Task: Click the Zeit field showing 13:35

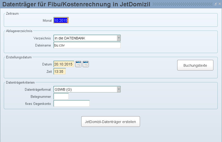Action: point(59,72)
